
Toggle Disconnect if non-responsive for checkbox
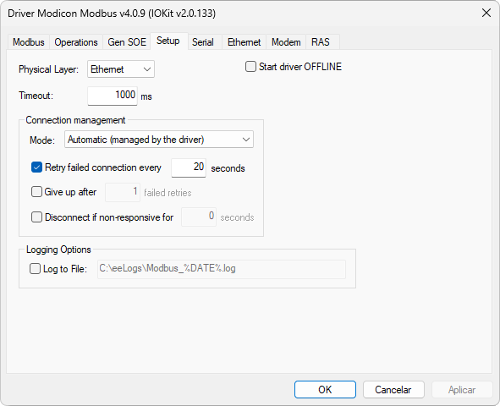[36, 217]
